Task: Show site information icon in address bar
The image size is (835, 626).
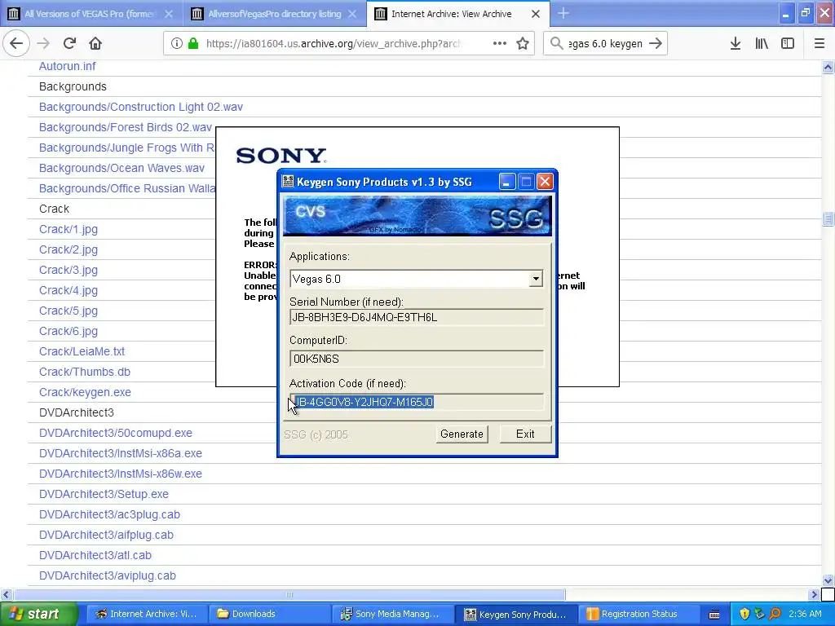Action: pyautogui.click(x=176, y=44)
